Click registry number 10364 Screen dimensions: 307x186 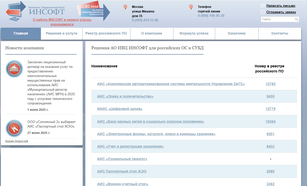point(270,121)
